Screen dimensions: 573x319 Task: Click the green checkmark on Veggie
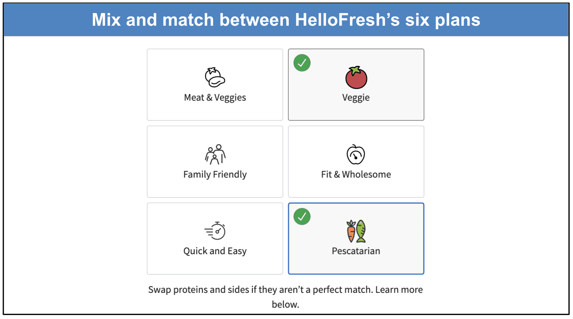301,63
